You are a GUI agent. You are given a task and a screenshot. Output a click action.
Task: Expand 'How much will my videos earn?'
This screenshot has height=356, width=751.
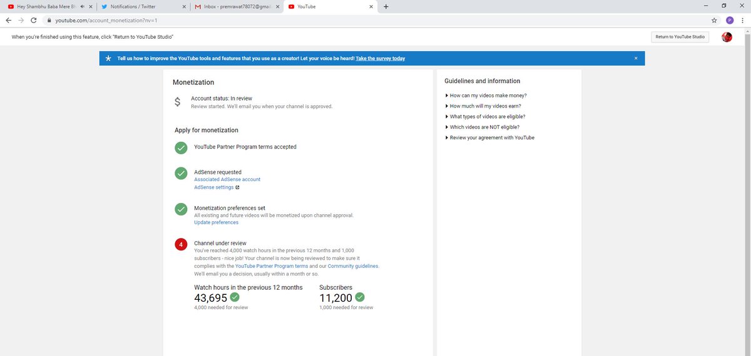click(484, 106)
